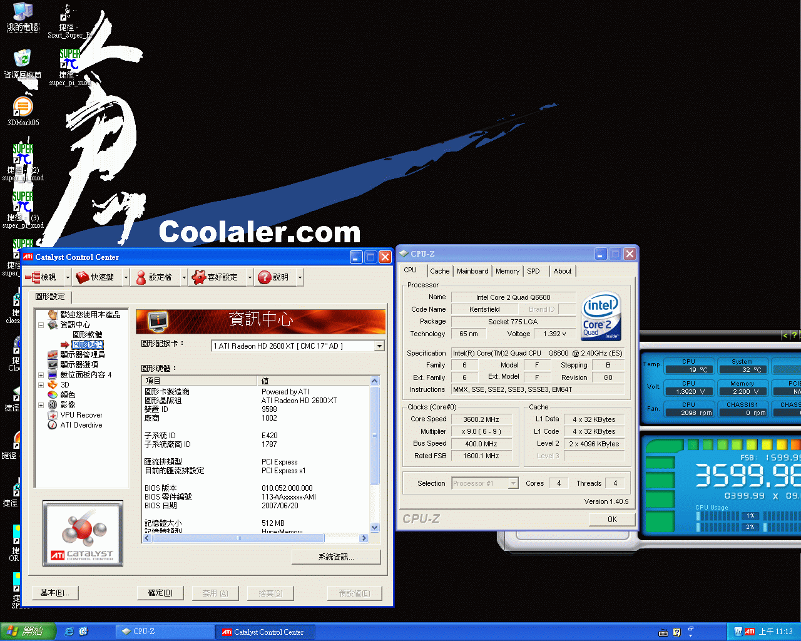Viewport: 801px width, 641px height.
Task: Click the hardware list vertical scrollbar thumb
Action: (x=375, y=436)
